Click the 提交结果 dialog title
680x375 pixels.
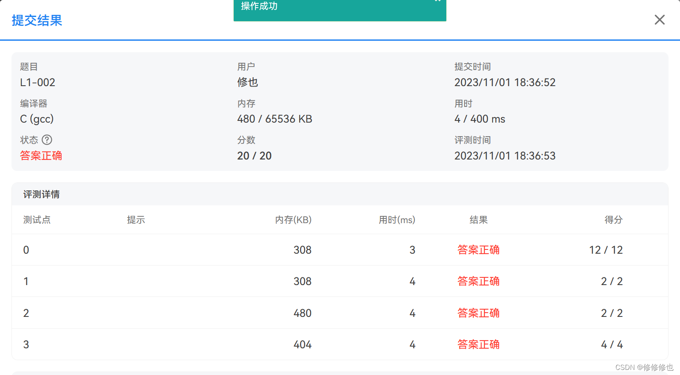point(37,20)
